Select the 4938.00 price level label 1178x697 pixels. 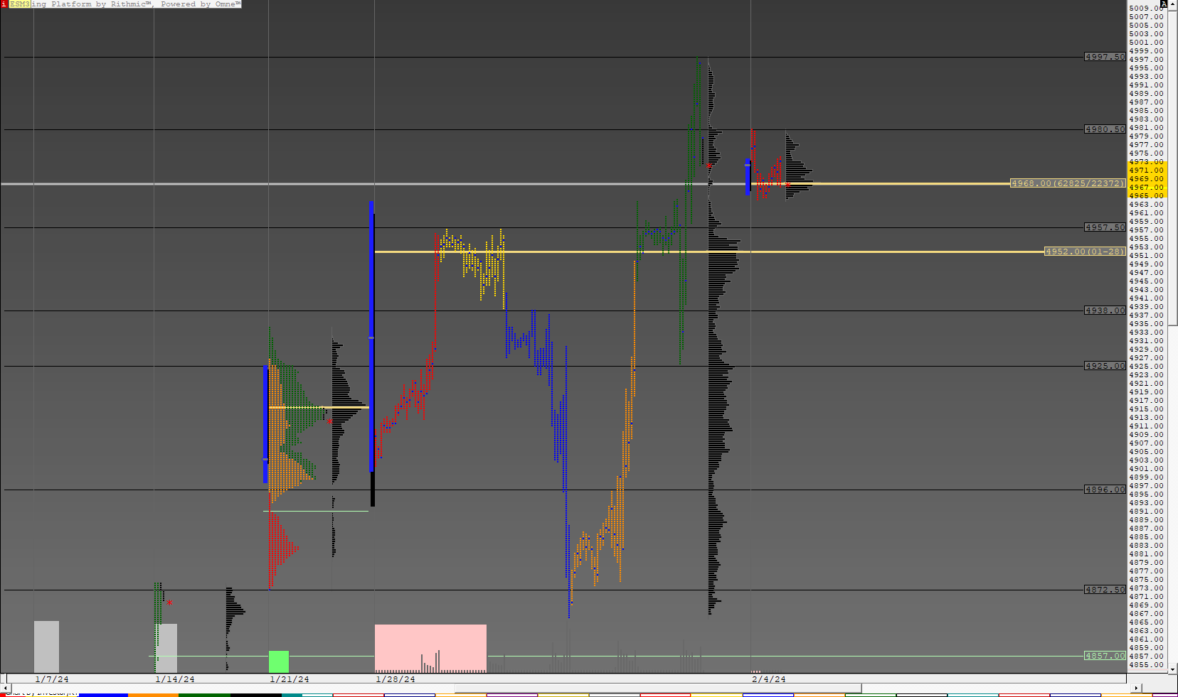[1105, 310]
